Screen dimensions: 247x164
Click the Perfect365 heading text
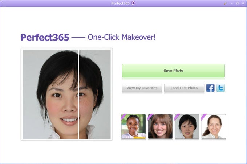[x=45, y=37]
